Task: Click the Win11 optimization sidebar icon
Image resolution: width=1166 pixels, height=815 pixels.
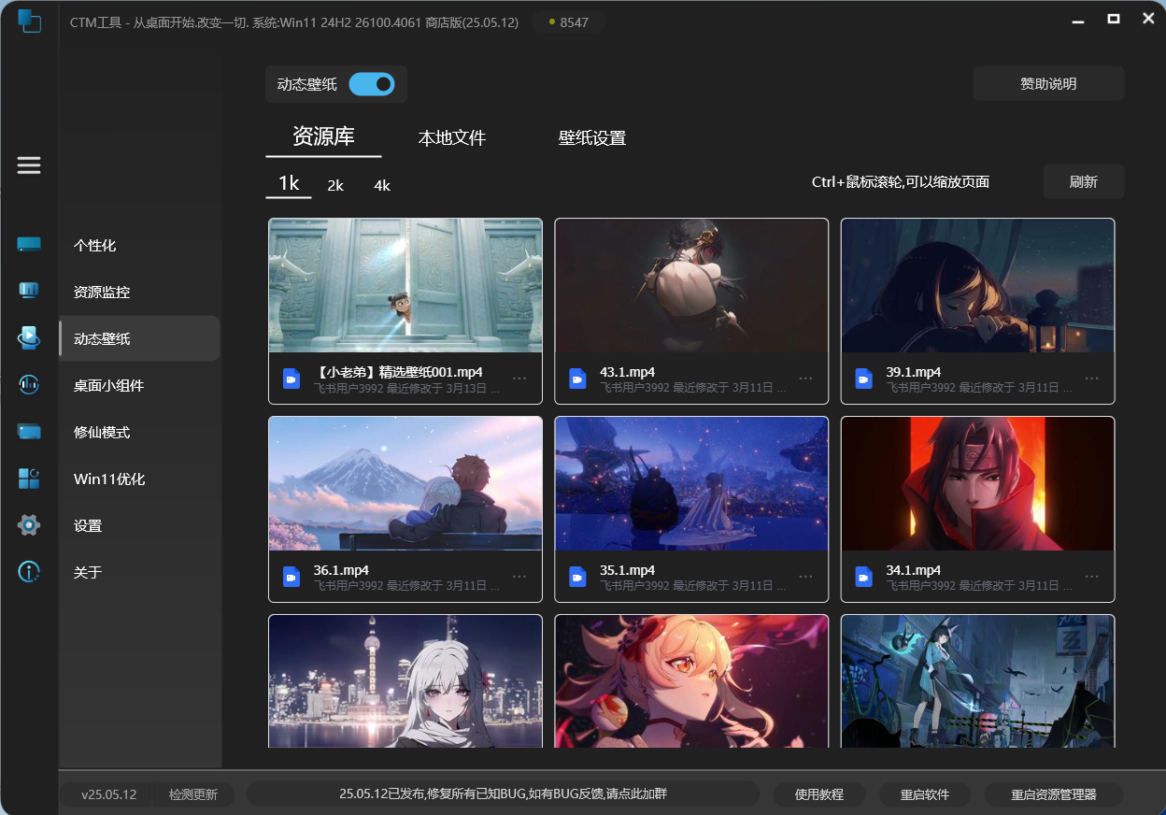Action: click(x=29, y=479)
